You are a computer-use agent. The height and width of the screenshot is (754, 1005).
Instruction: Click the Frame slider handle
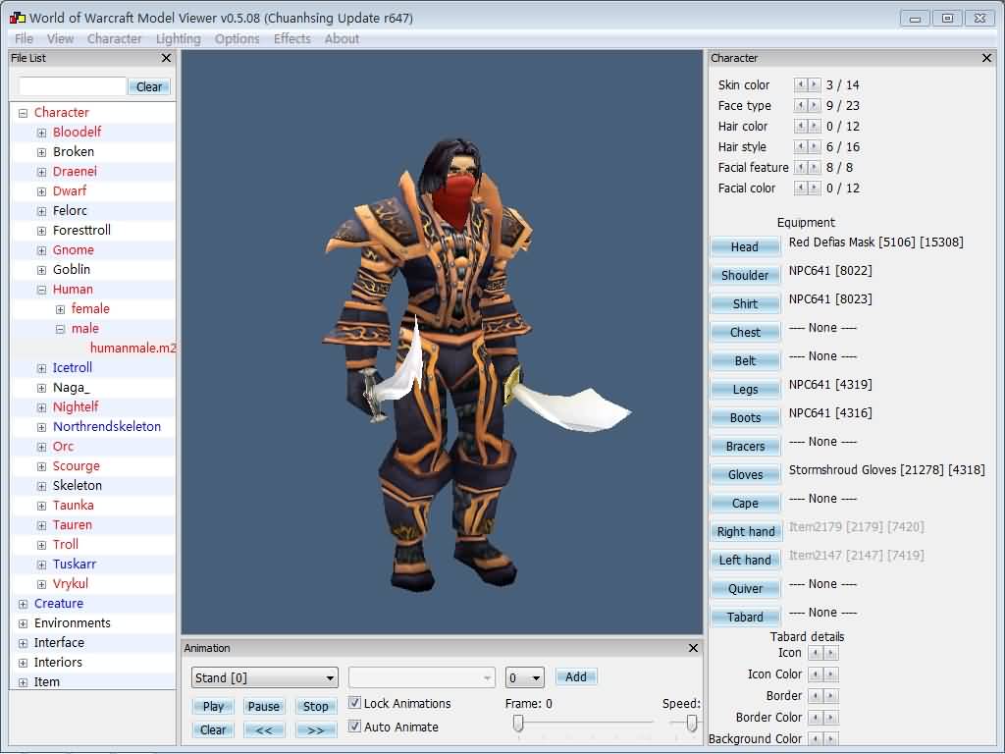518,724
